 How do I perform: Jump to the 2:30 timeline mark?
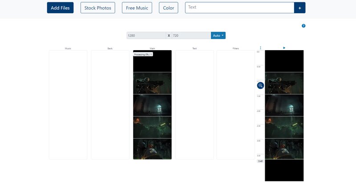click(259, 126)
